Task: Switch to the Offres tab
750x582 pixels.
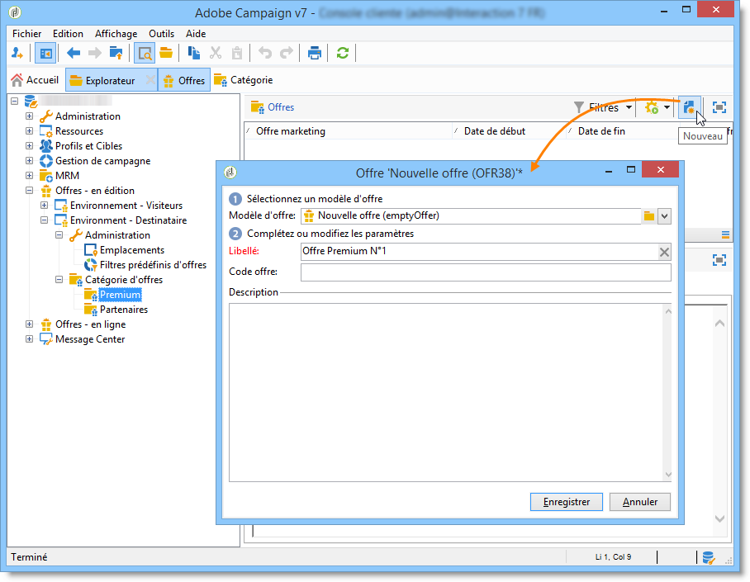Action: click(x=184, y=80)
